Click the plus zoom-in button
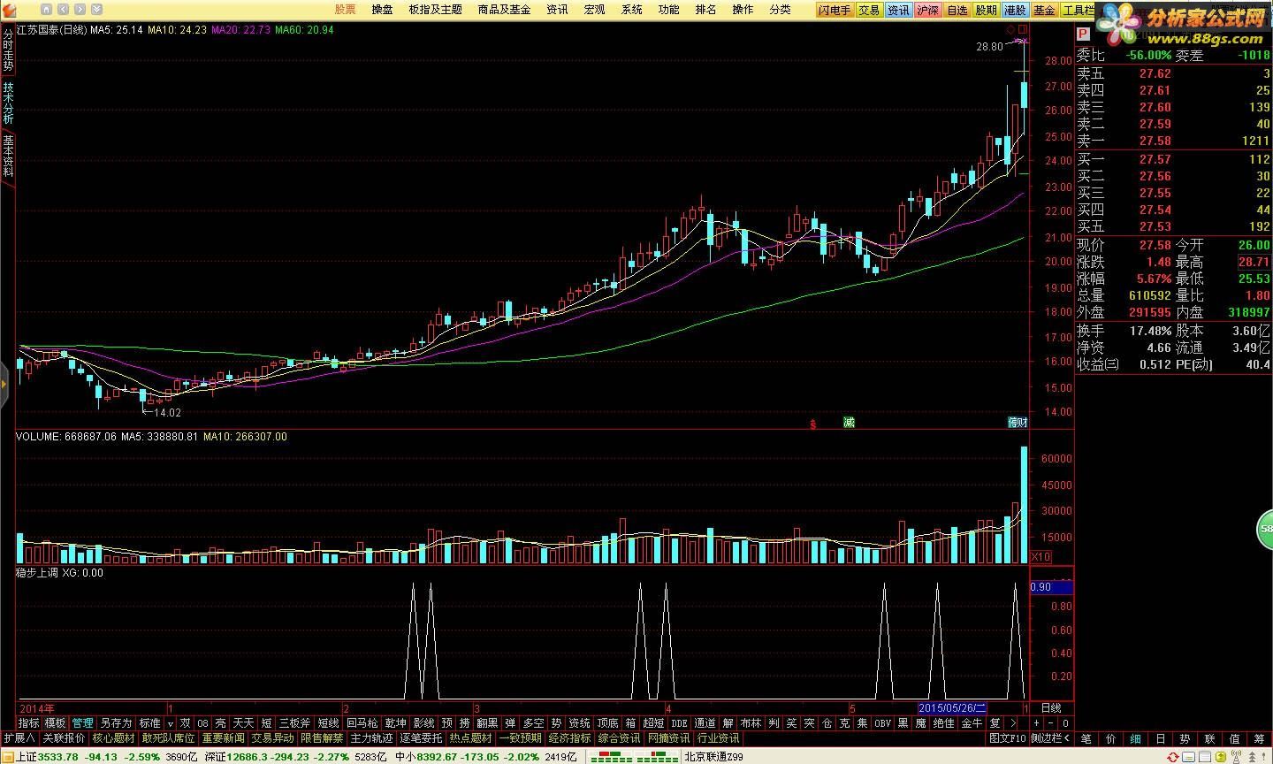Image resolution: width=1273 pixels, height=764 pixels. [1038, 723]
